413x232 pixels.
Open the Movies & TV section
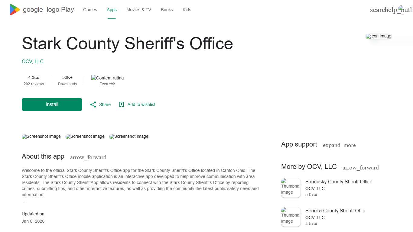click(138, 10)
